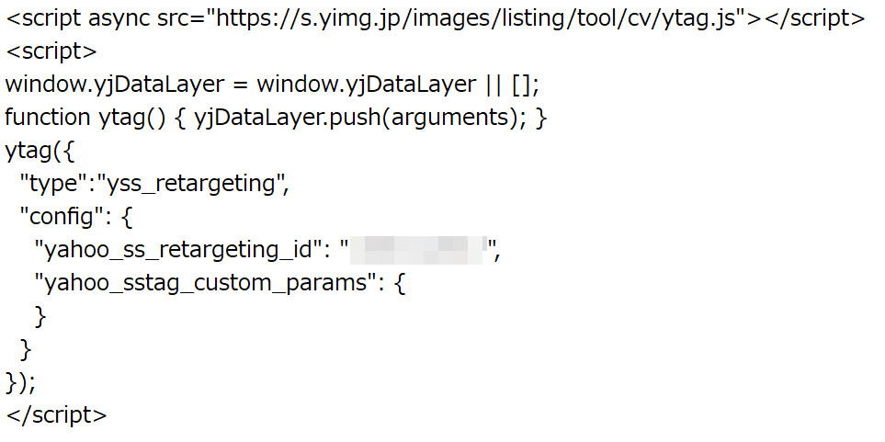Click the empty array [] literal

pyautogui.click(x=523, y=85)
